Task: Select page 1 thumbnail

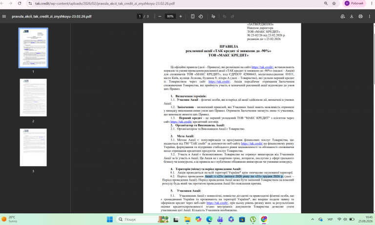Action: coord(33,48)
